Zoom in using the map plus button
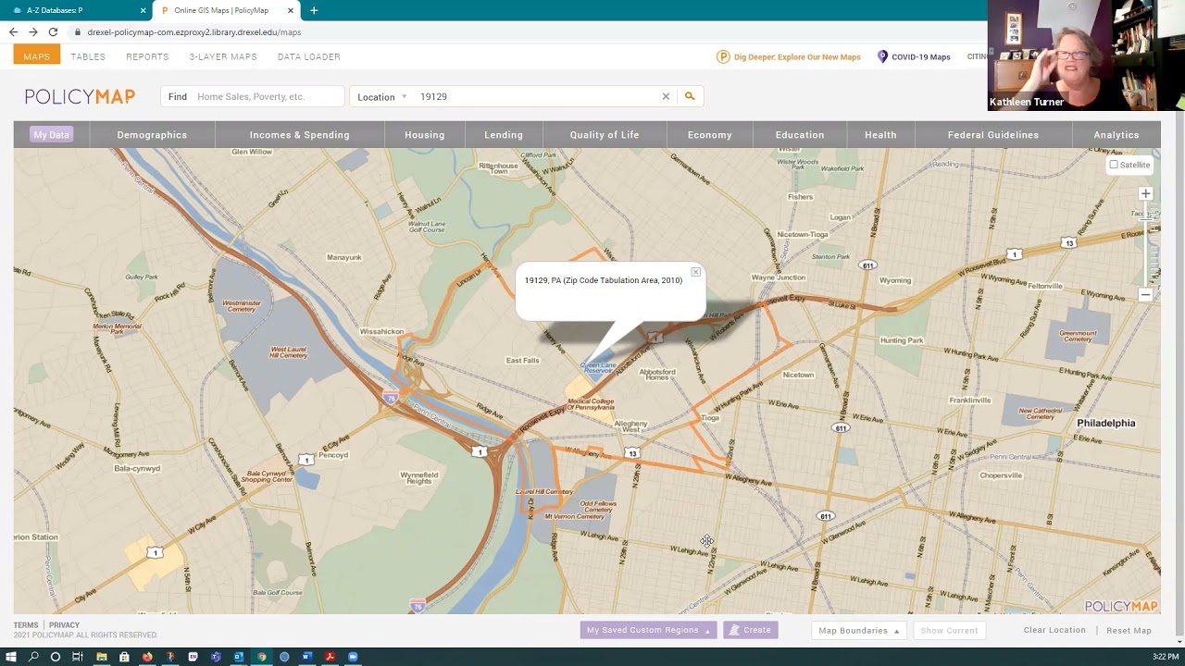This screenshot has width=1185, height=666. 1145,194
